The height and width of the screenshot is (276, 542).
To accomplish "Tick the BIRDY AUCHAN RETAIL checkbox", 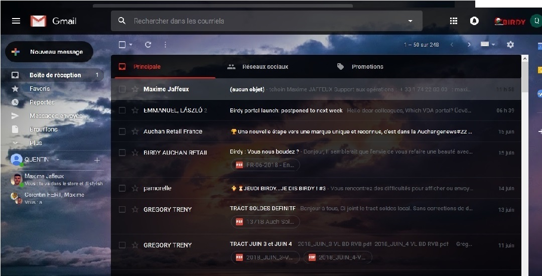I will click(x=122, y=153).
